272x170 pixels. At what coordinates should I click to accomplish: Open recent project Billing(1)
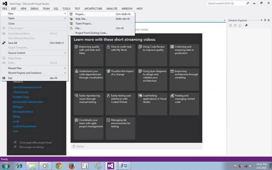18,107
